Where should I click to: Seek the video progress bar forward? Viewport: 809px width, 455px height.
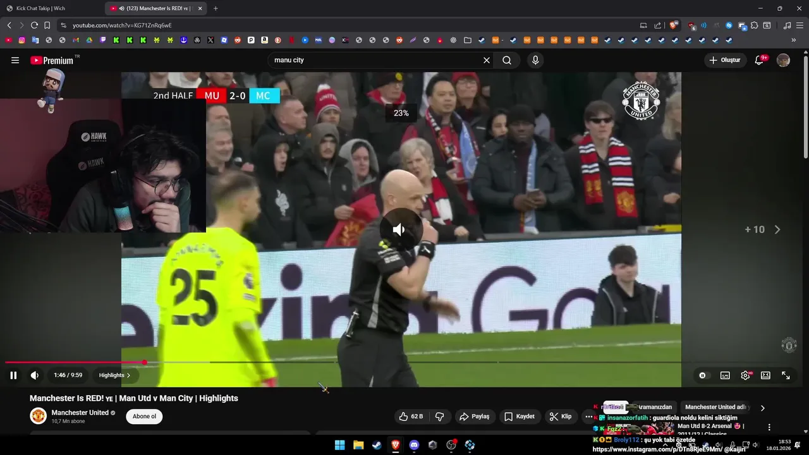click(x=404, y=362)
